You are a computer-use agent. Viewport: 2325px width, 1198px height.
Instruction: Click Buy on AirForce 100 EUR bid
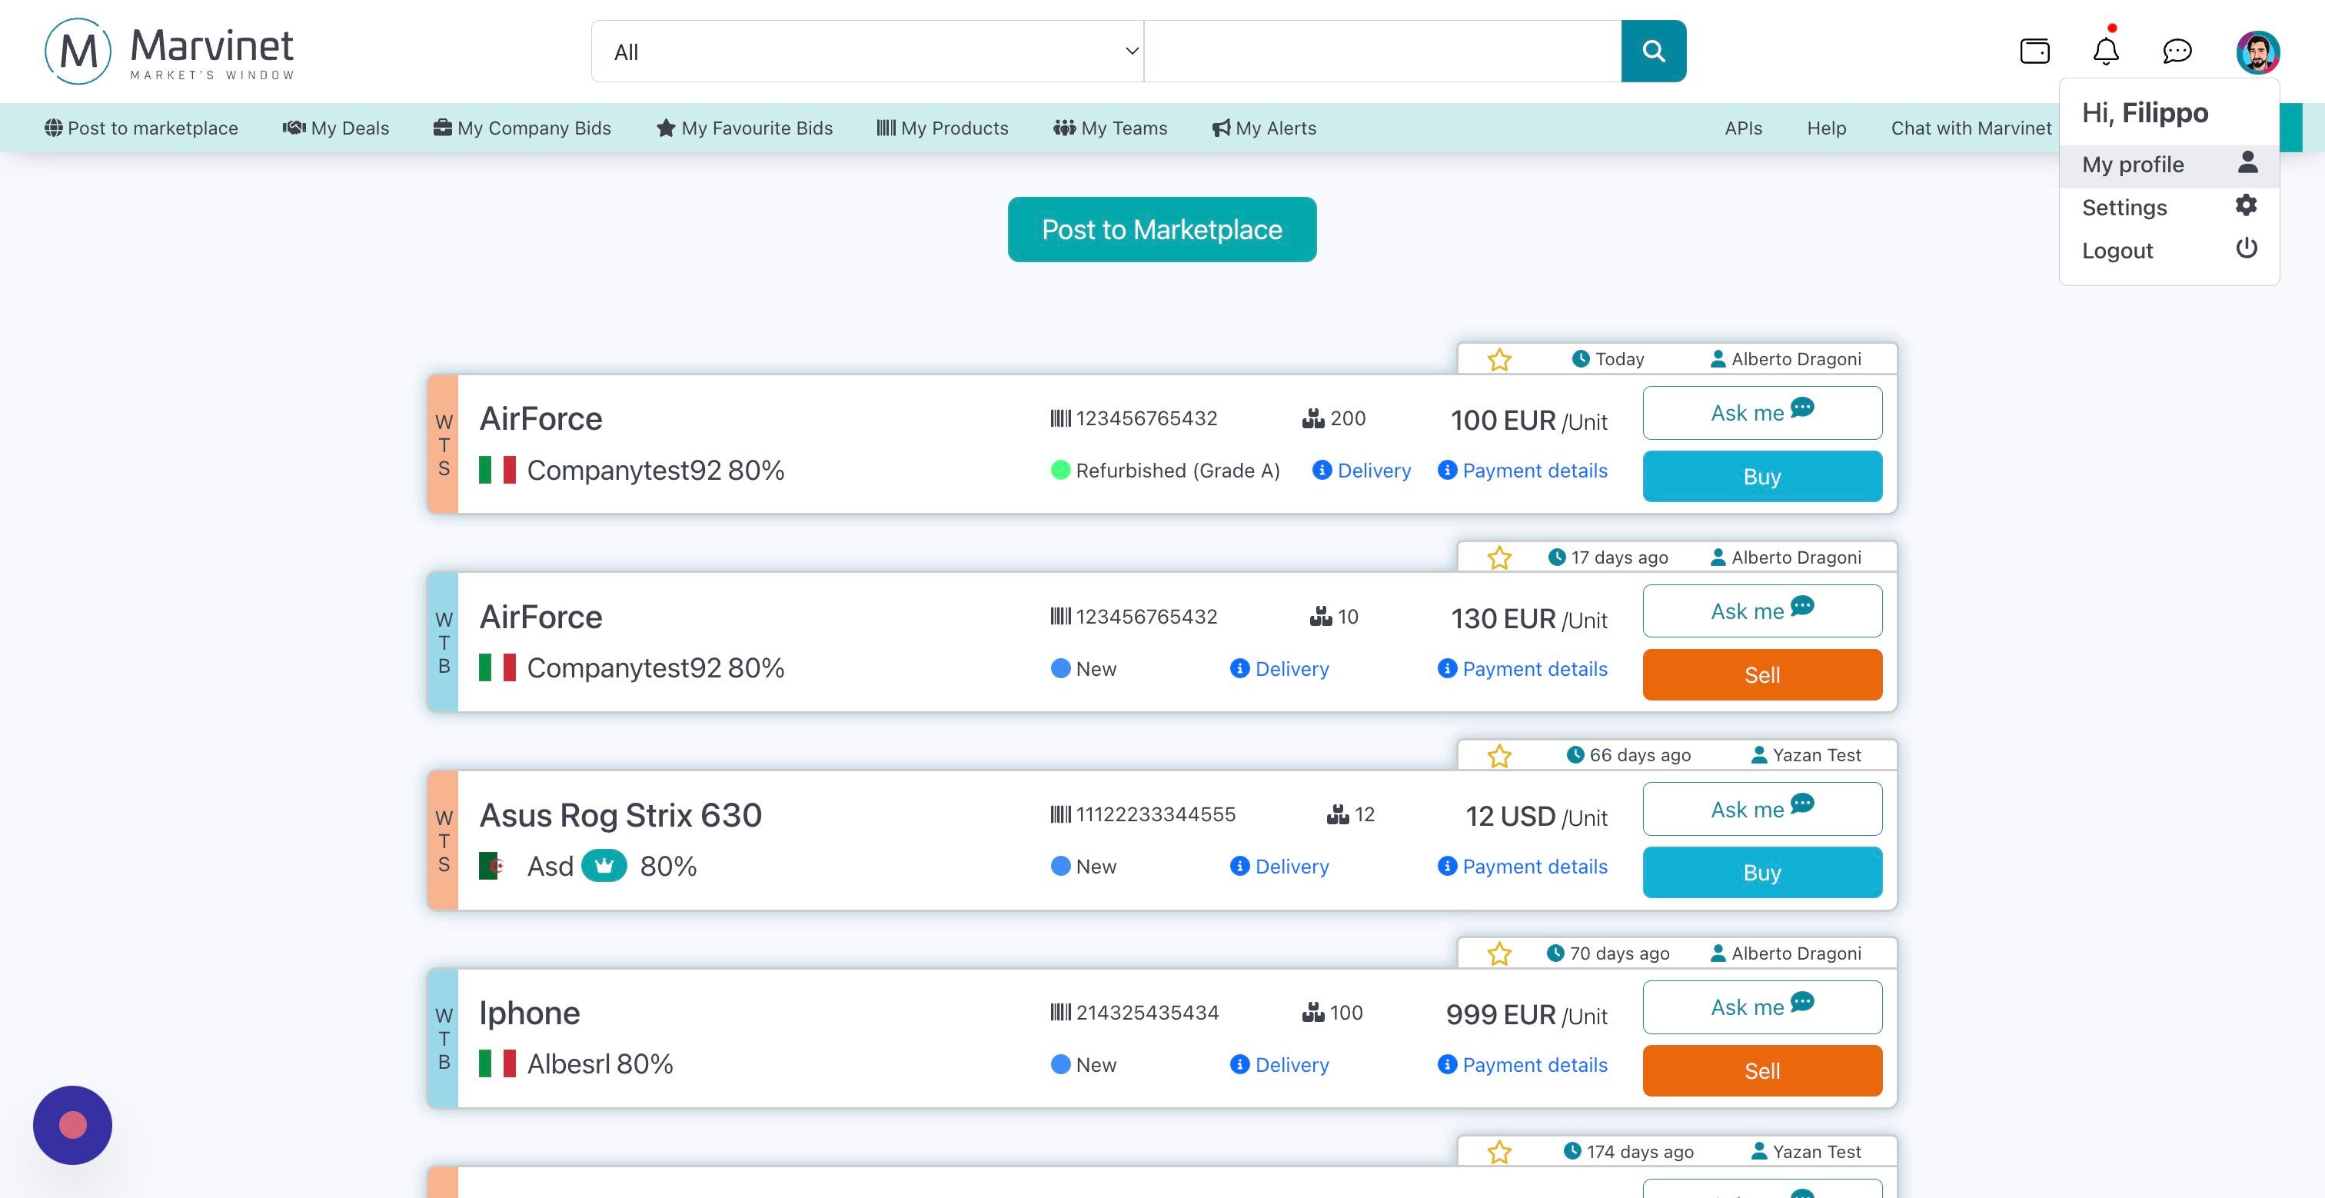[x=1761, y=476]
